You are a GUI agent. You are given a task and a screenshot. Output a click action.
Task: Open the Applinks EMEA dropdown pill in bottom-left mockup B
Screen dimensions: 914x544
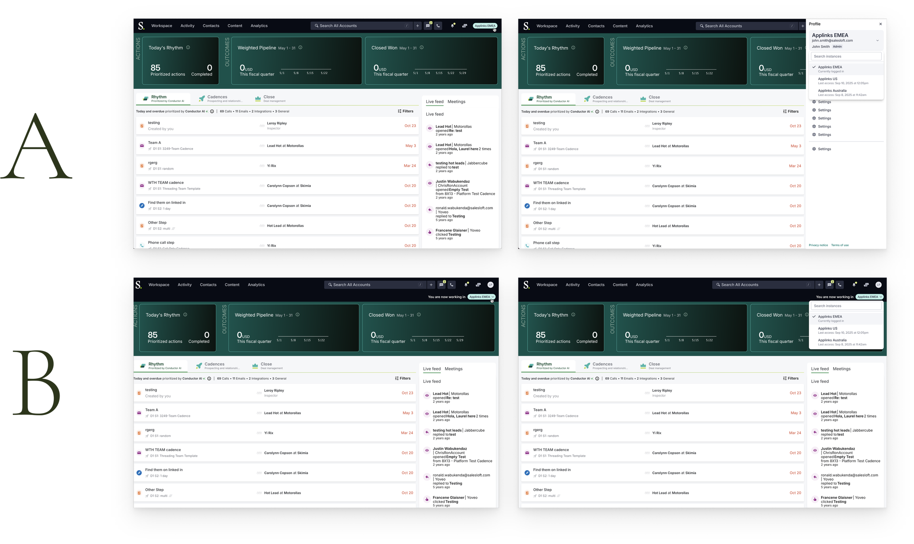tap(481, 296)
